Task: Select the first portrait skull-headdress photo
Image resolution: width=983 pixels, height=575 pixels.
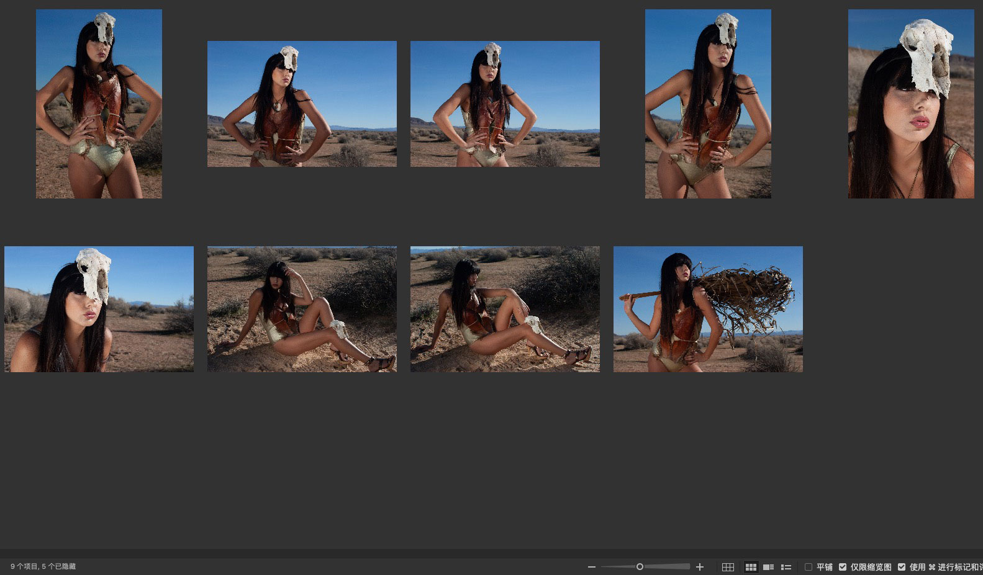Action: tap(99, 104)
